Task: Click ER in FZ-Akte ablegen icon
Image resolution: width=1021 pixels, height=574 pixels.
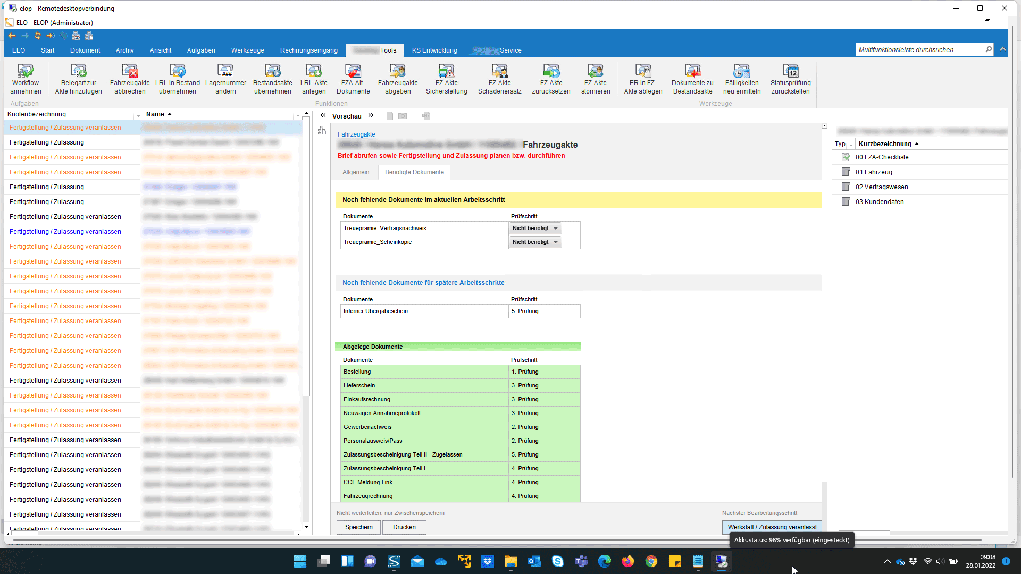Action: (643, 71)
